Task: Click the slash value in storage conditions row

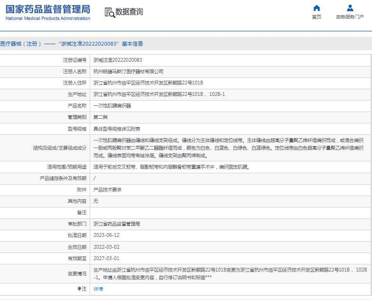Action: pyautogui.click(x=94, y=178)
